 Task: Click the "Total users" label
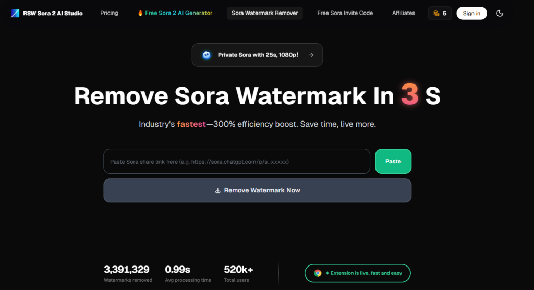click(236, 280)
